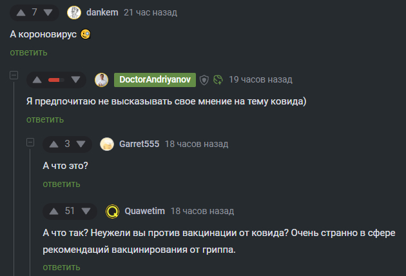Viewport: 406px width, 276px height.
Task: Open the '19 часов назад' timestamp link
Action: pyautogui.click(x=260, y=80)
